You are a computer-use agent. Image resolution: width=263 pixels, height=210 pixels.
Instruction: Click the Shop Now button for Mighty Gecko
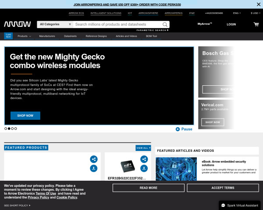pyautogui.click(x=25, y=115)
